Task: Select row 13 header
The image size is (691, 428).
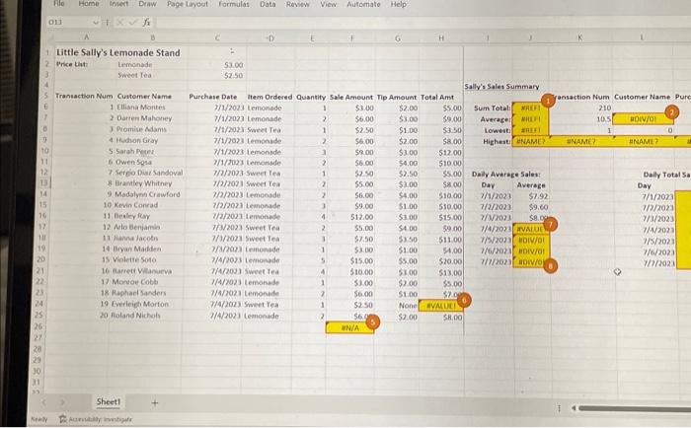Action: [43, 182]
